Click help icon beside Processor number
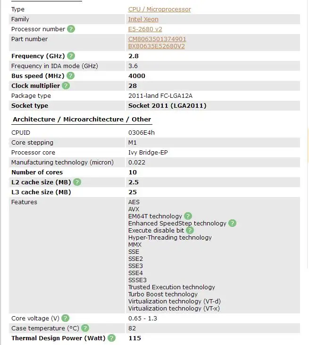The height and width of the screenshot is (345, 309). [x=71, y=29]
